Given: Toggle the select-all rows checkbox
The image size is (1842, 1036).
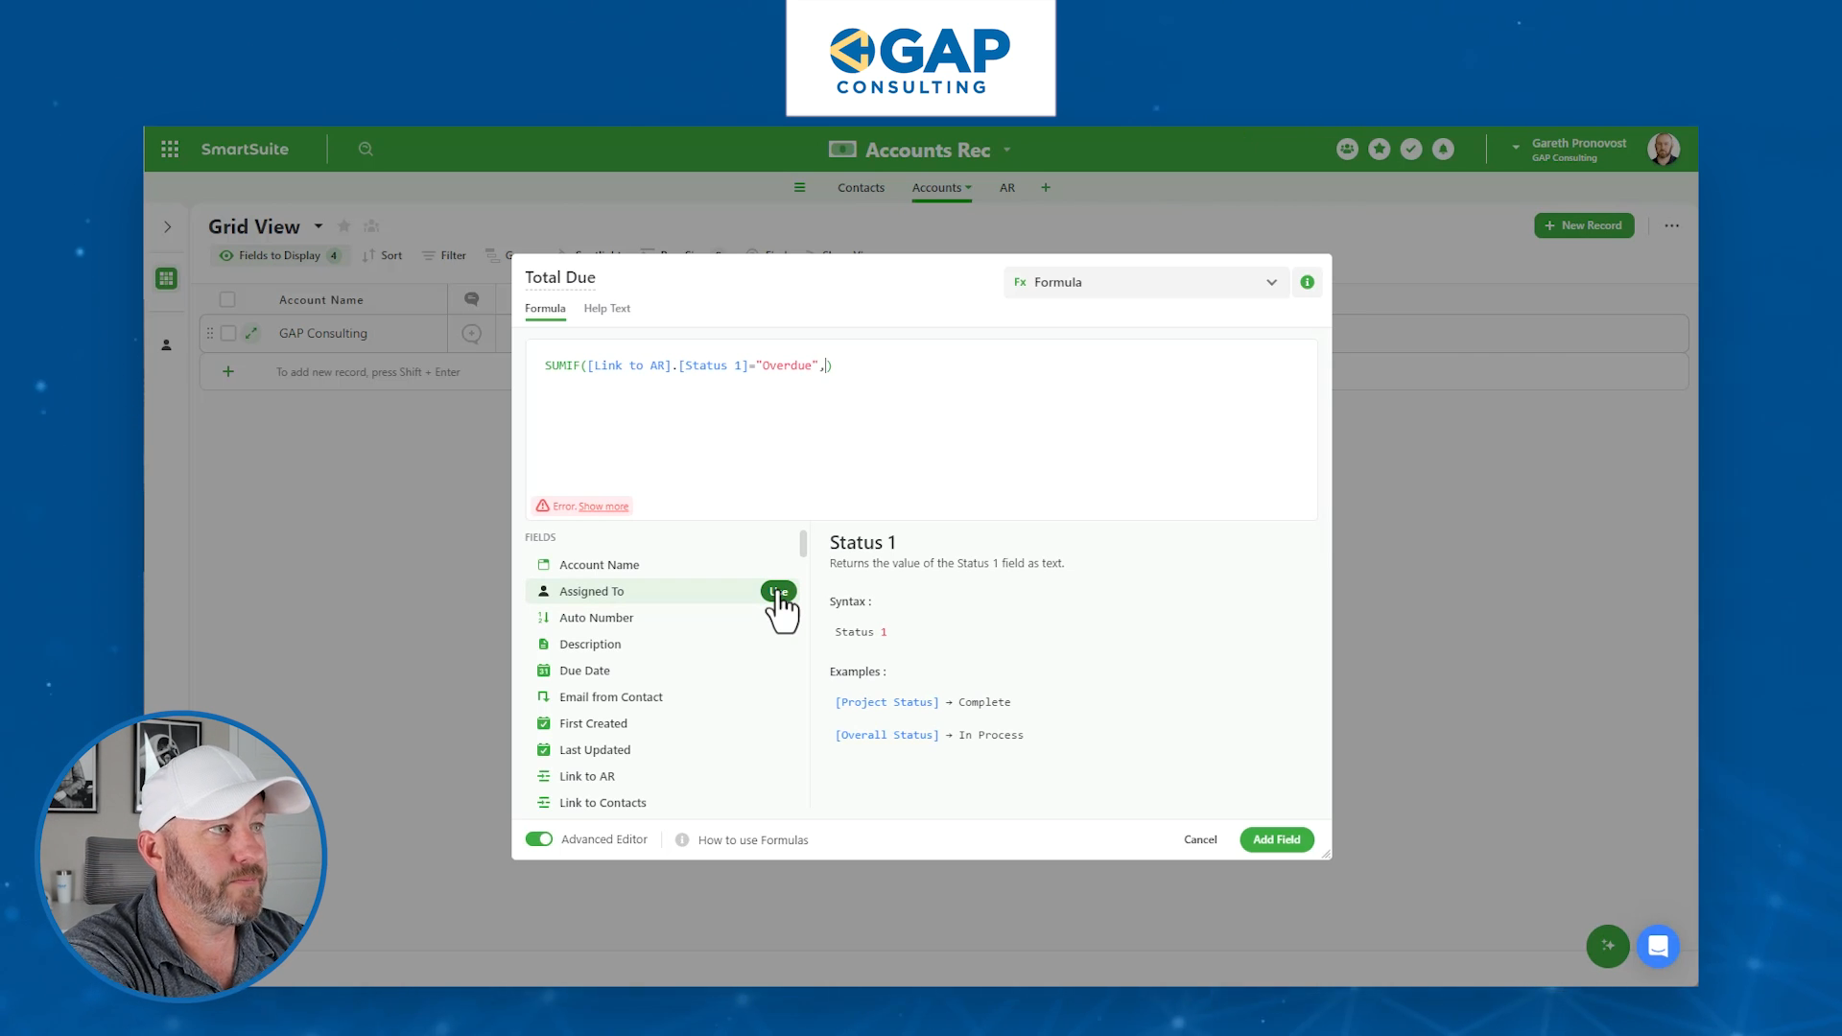Looking at the screenshot, I should [227, 299].
